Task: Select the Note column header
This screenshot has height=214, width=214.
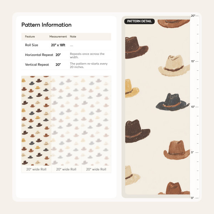Action: point(73,37)
